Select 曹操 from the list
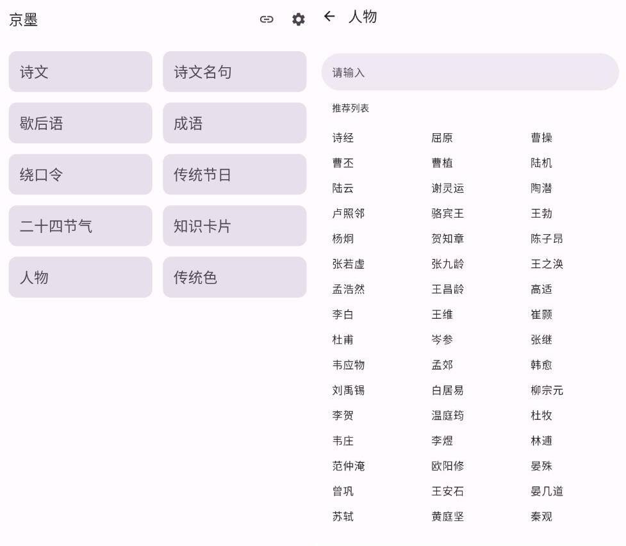The width and height of the screenshot is (626, 546). (x=541, y=138)
